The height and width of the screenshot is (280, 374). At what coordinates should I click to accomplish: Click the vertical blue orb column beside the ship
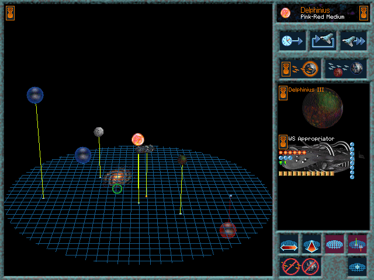click(352, 161)
